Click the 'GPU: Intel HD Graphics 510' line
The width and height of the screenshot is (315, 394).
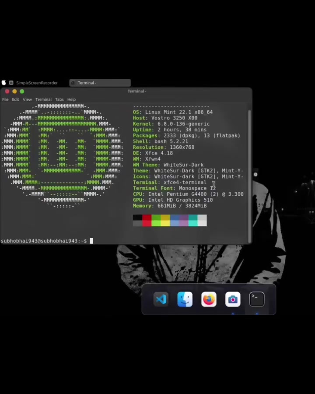(x=173, y=200)
